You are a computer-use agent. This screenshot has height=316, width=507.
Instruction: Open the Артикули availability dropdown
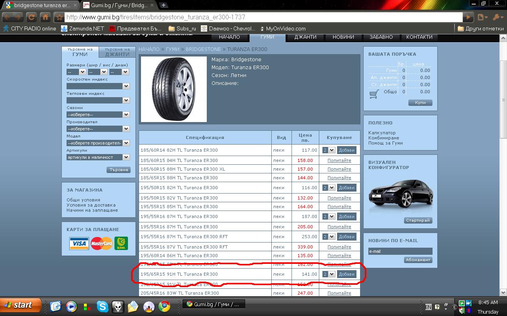[98, 157]
